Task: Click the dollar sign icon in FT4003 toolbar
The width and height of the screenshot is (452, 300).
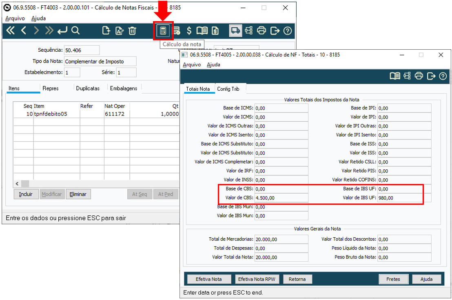Action: pyautogui.click(x=189, y=31)
